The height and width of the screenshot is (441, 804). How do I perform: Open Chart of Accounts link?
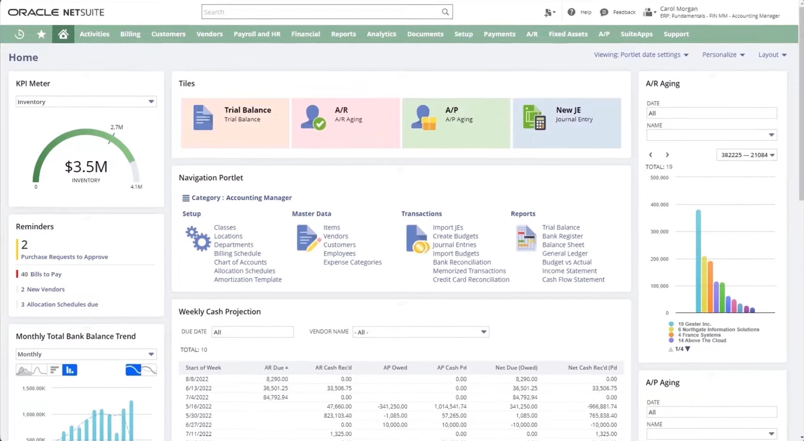(x=240, y=262)
